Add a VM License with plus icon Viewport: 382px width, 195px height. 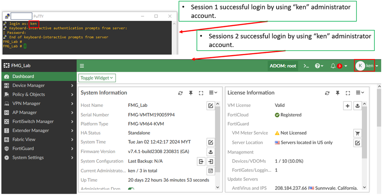coord(348,106)
